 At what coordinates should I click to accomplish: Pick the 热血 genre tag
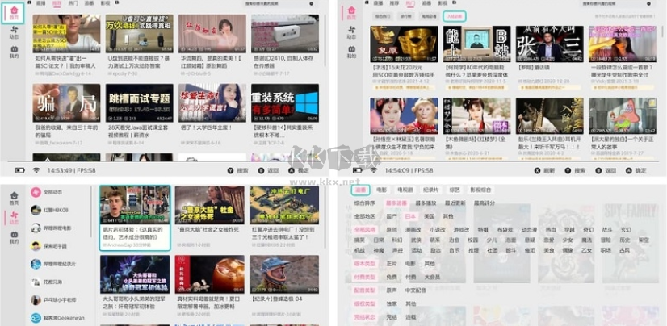pyautogui.click(x=551, y=230)
